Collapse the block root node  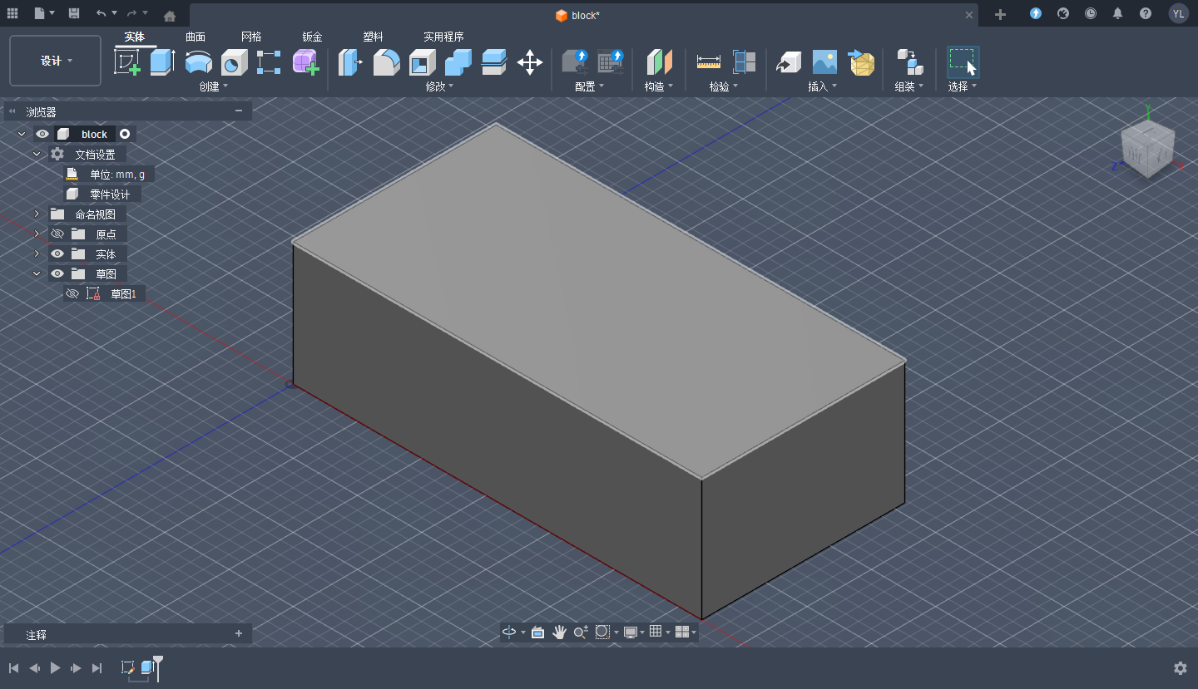tap(22, 134)
